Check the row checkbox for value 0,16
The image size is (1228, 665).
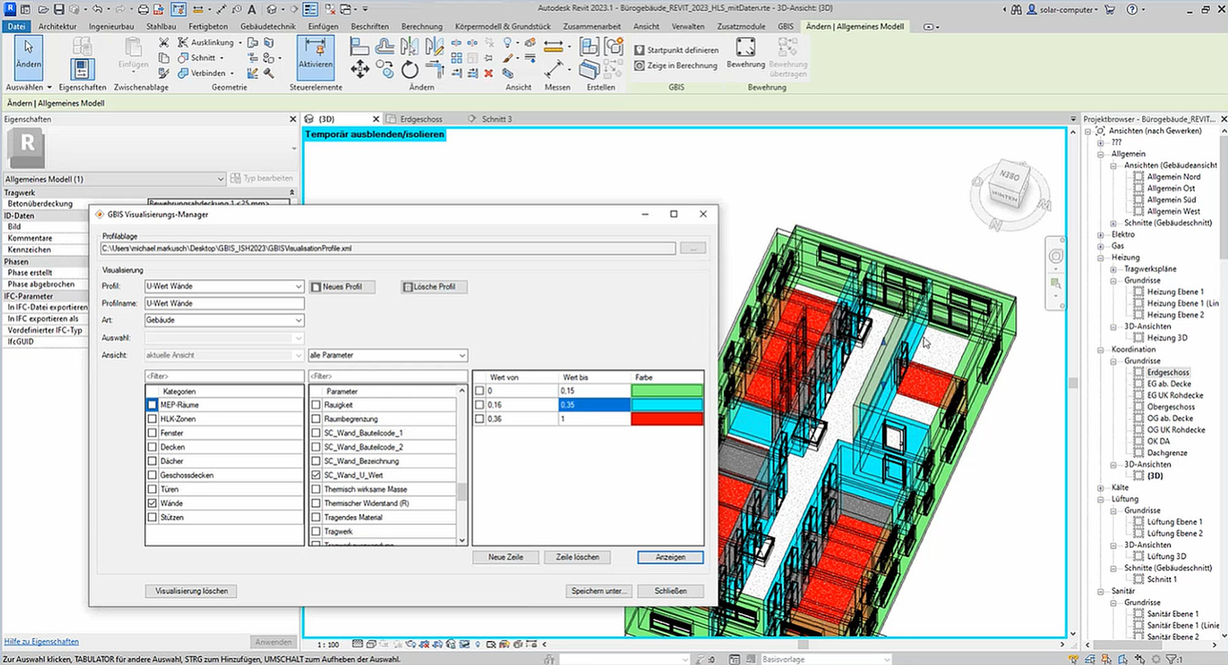tap(479, 405)
